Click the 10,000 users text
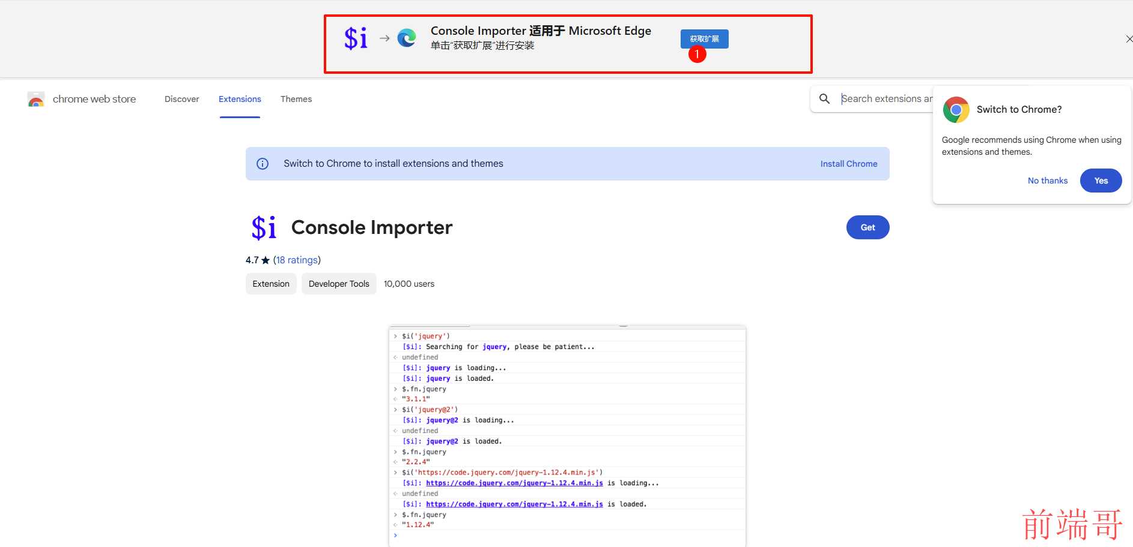This screenshot has width=1133, height=547. (x=409, y=284)
